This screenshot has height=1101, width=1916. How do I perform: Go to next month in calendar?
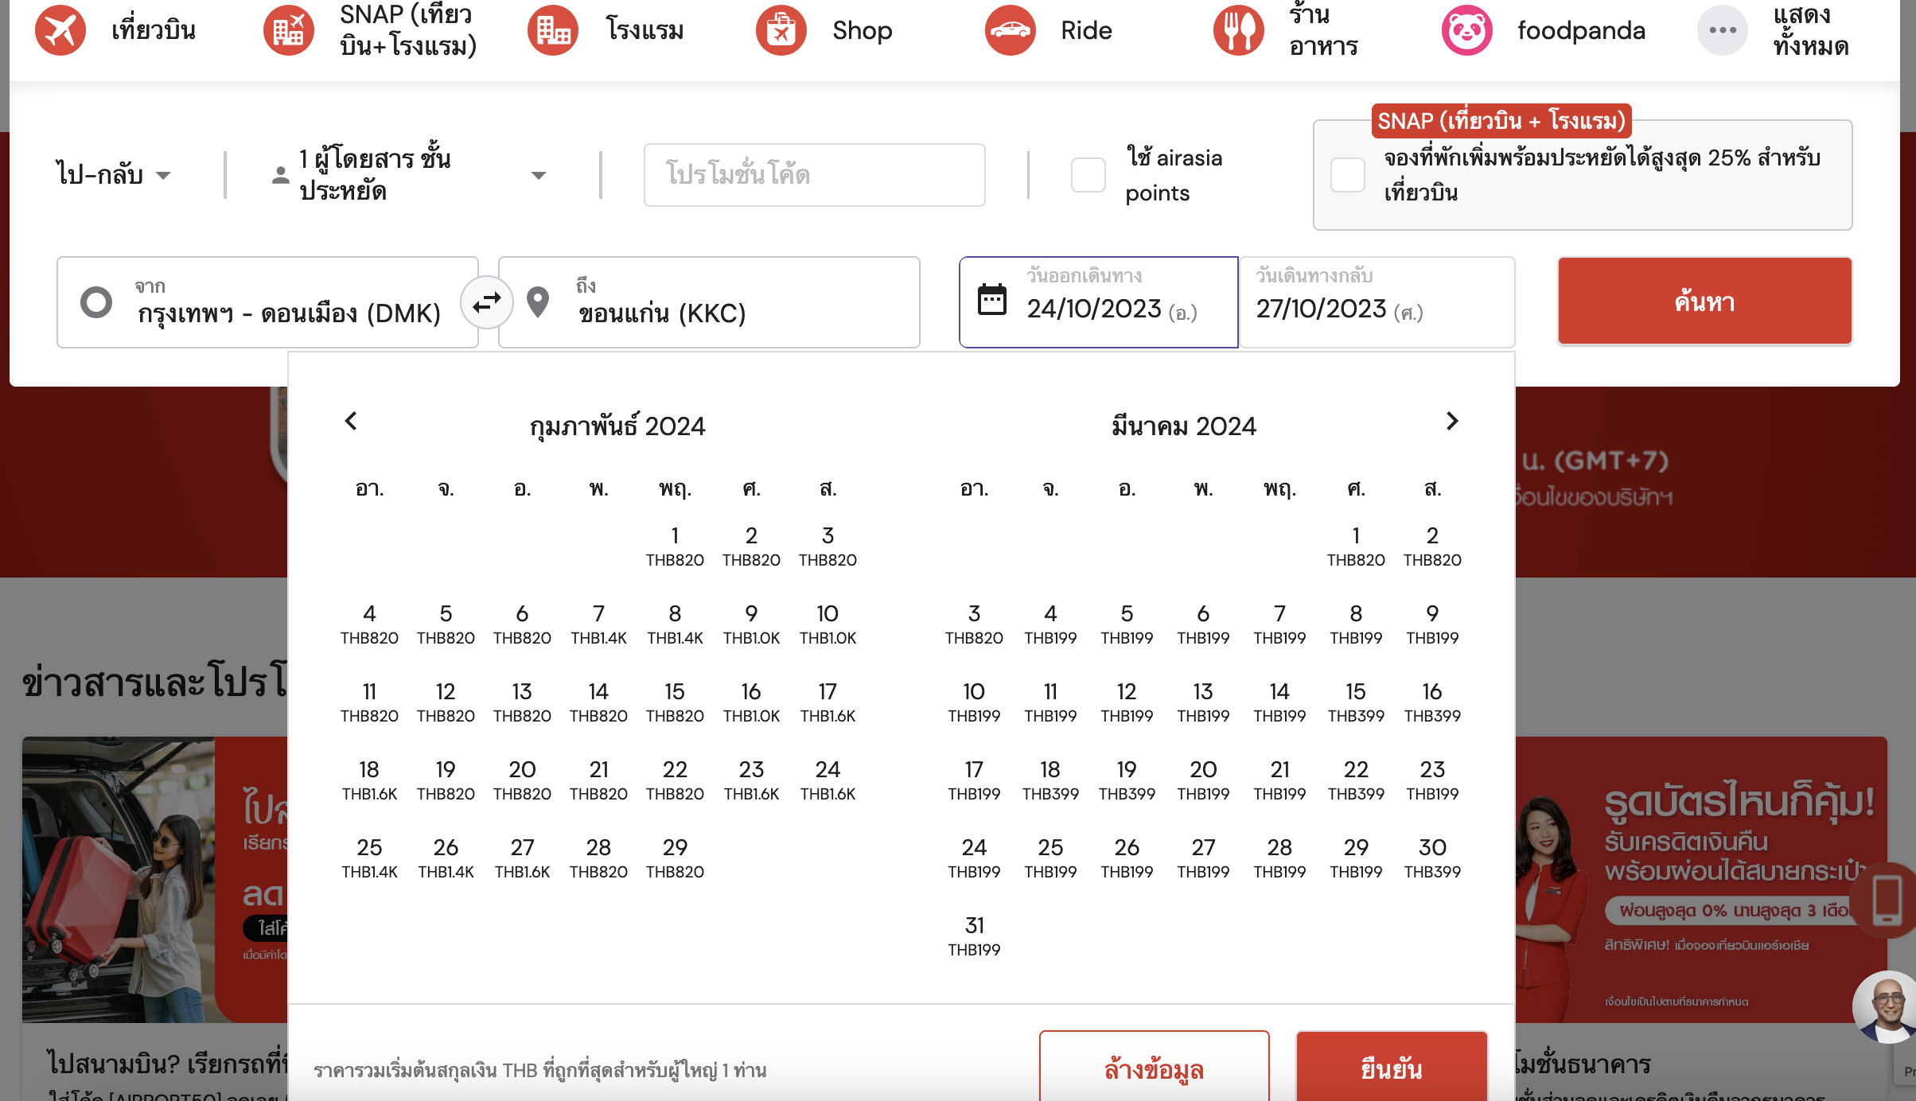tap(1452, 421)
